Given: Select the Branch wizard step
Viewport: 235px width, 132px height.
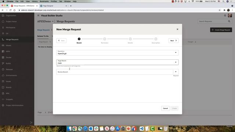Looking at the screenshot, I should tap(79, 40).
